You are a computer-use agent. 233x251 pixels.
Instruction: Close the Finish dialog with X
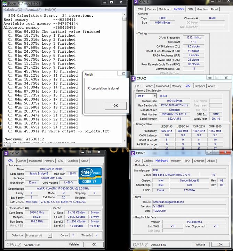[x=123, y=73]
